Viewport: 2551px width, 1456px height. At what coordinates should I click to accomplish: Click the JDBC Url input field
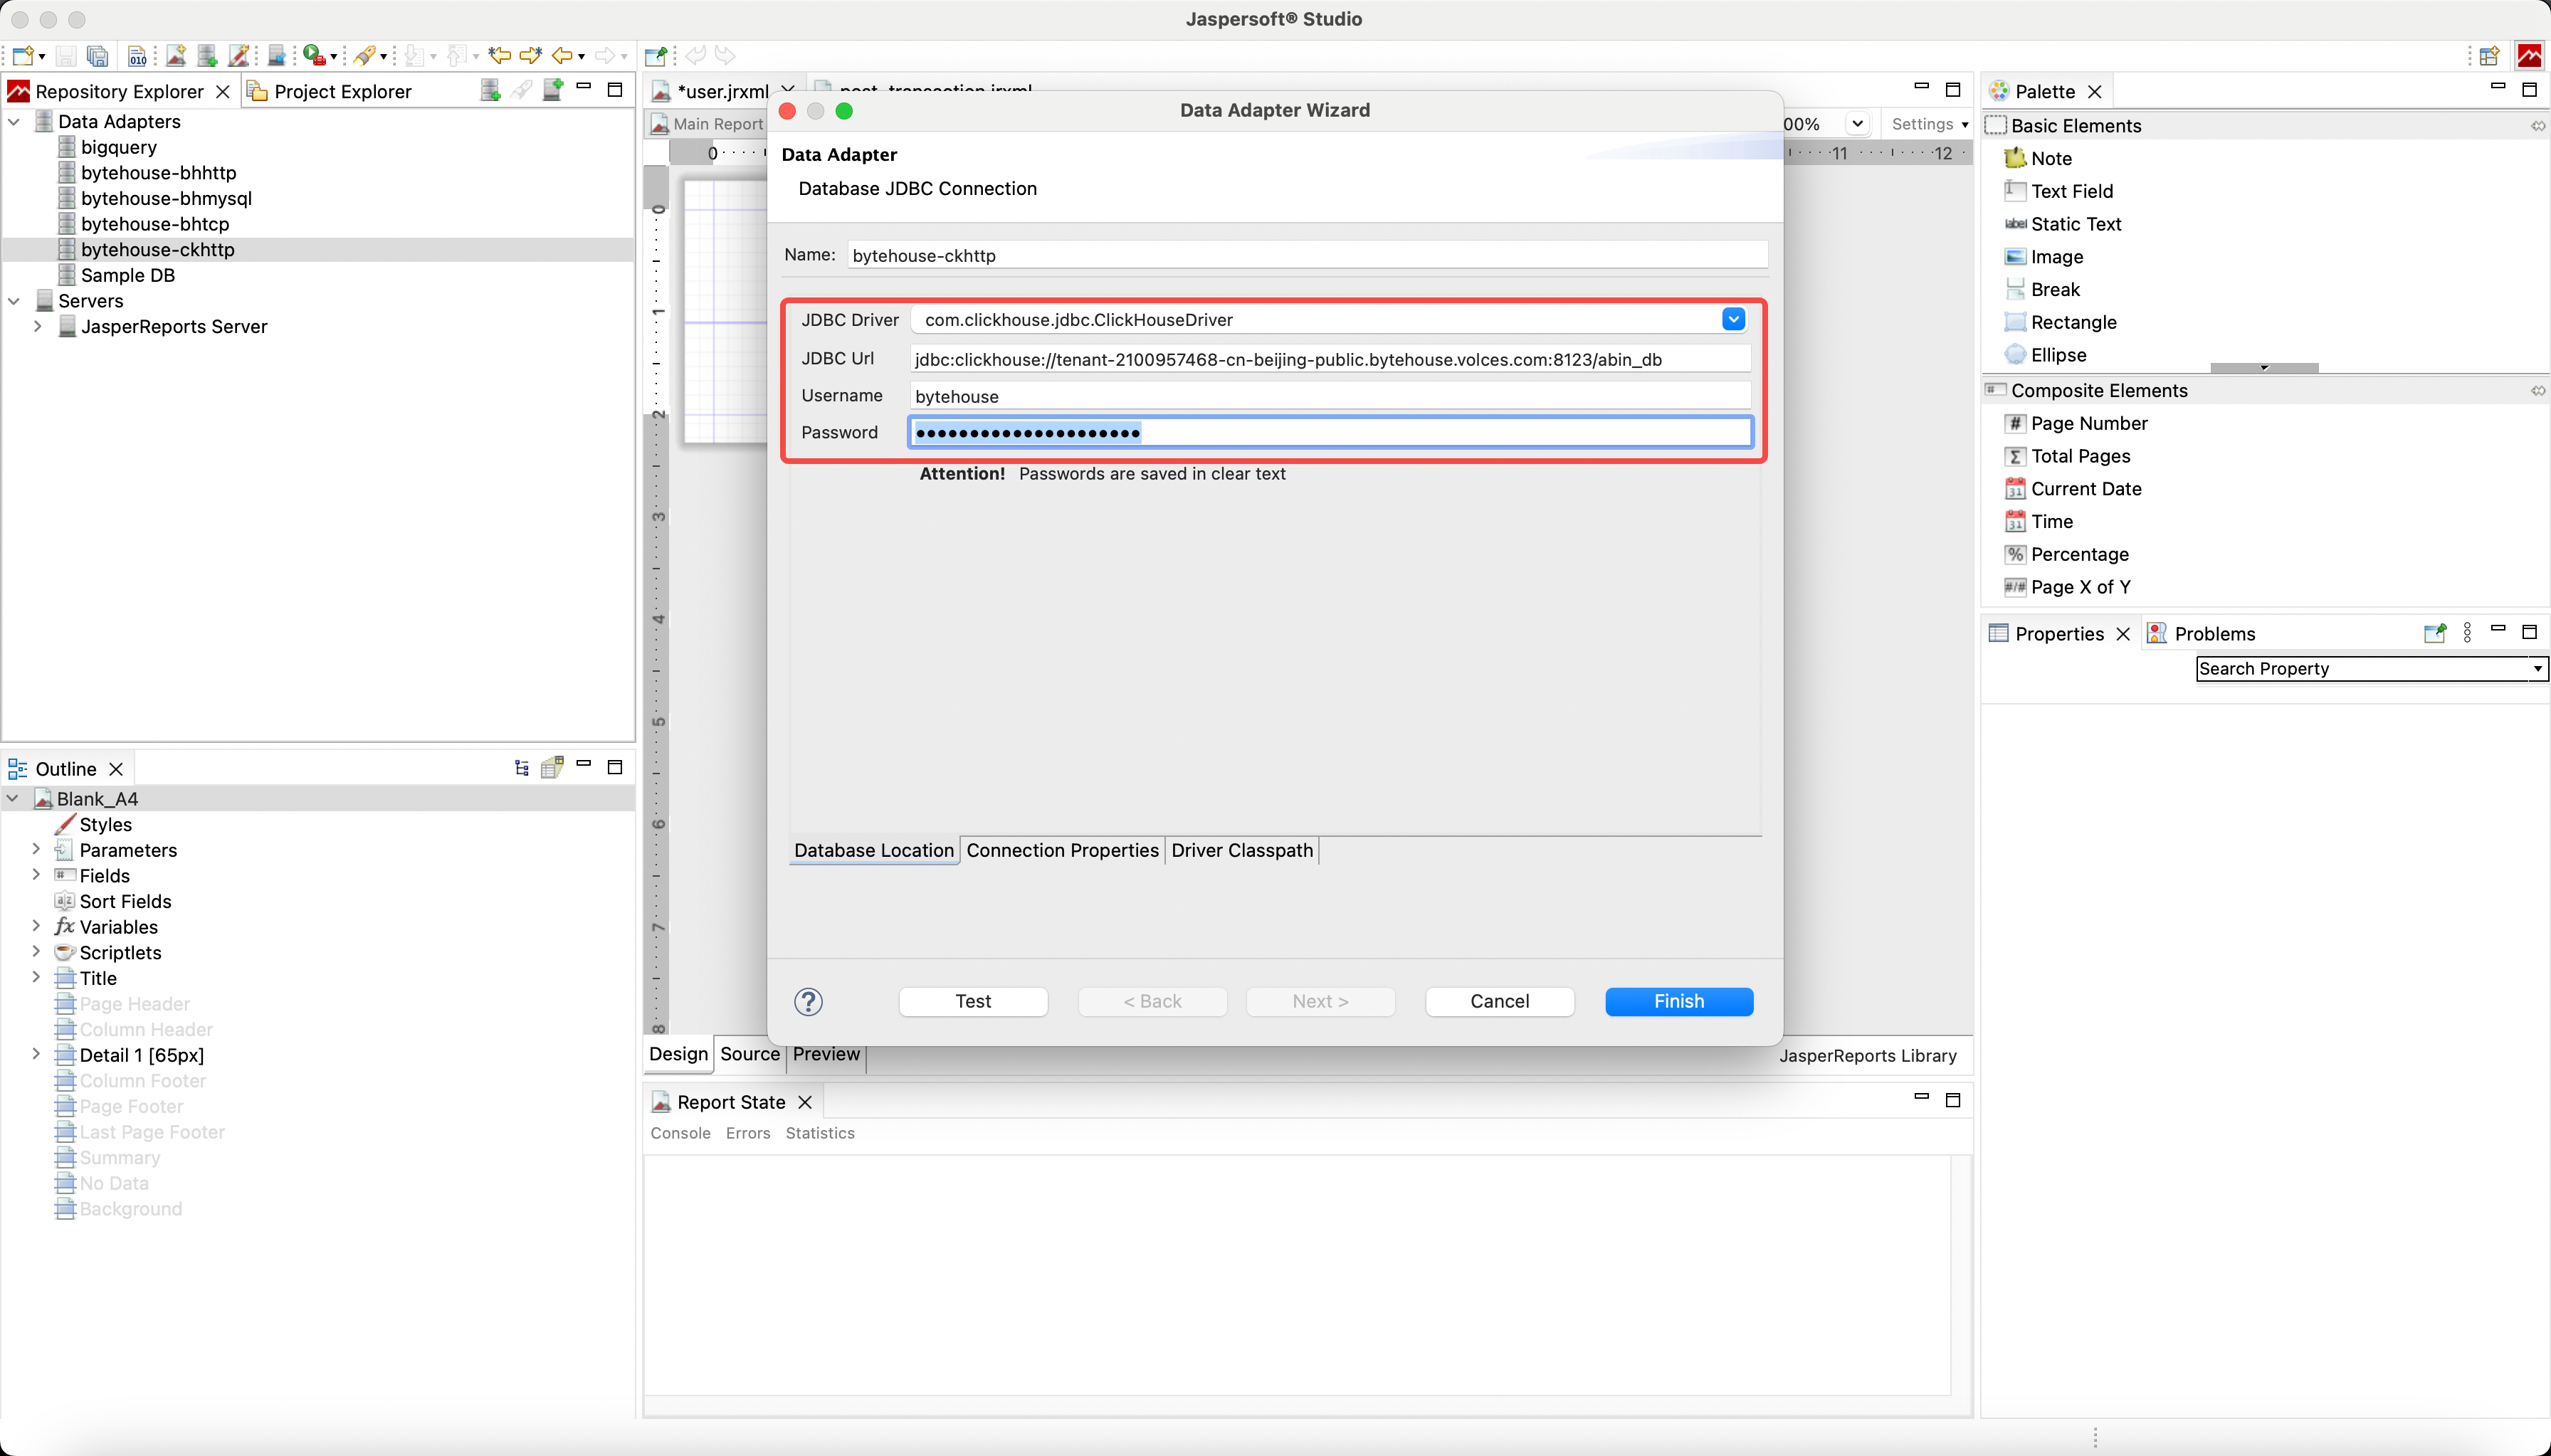1330,359
